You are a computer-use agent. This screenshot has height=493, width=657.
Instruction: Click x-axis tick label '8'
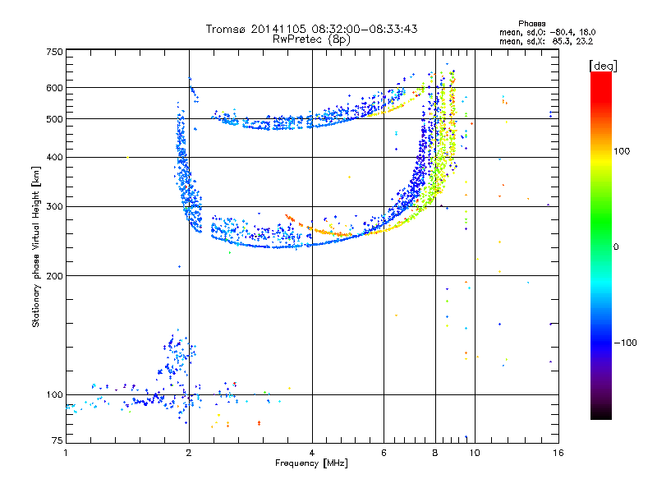coord(435,453)
